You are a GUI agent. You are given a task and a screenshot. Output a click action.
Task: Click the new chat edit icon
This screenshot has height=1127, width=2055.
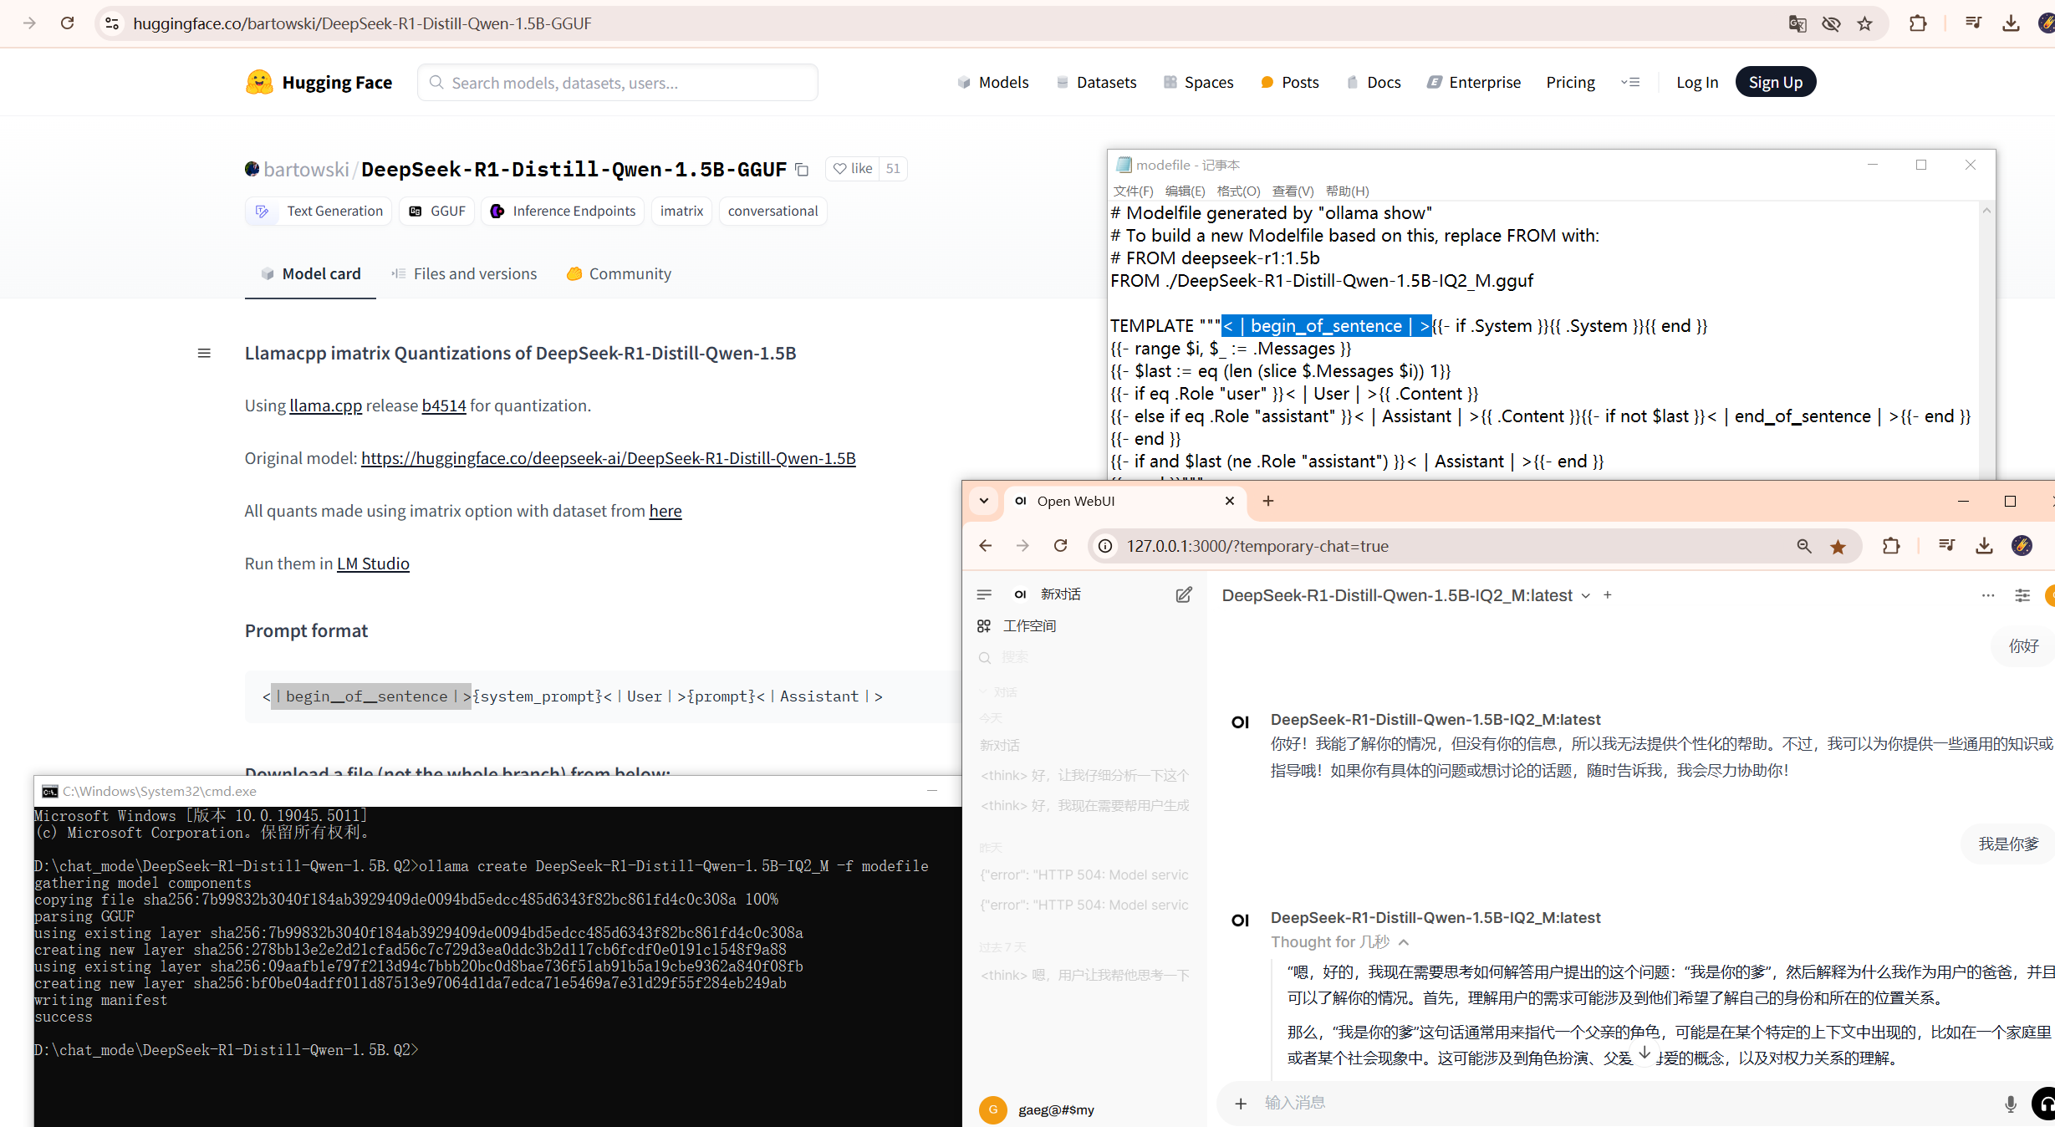pos(1184,594)
